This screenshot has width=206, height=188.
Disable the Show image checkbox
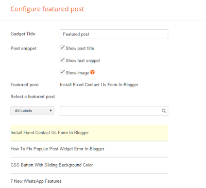62,72
